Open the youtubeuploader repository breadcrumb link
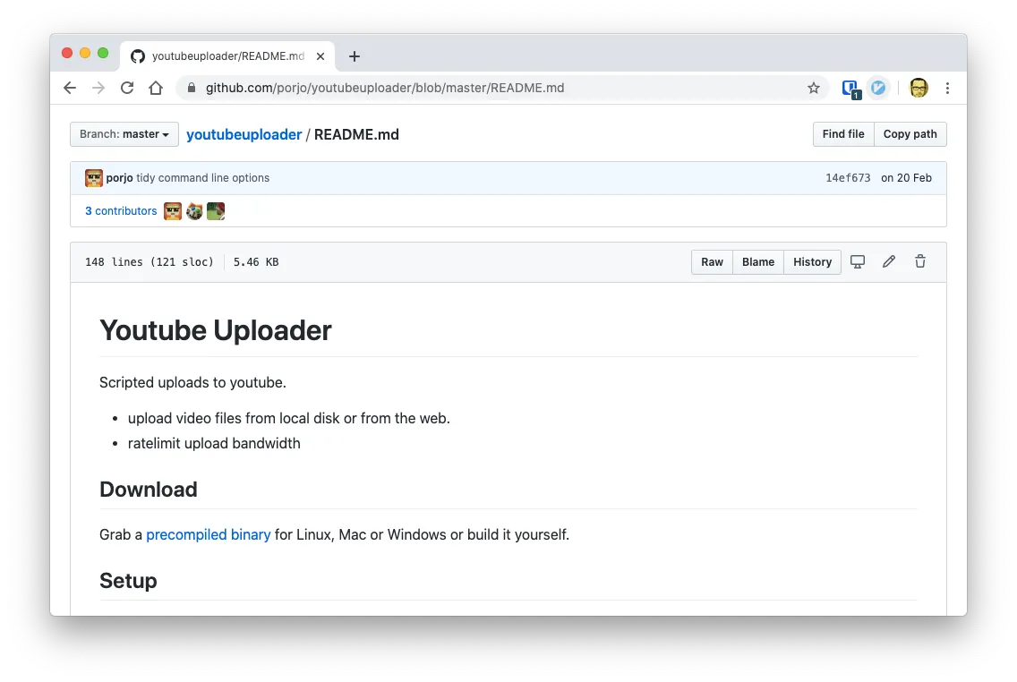This screenshot has height=682, width=1017. 244,134
